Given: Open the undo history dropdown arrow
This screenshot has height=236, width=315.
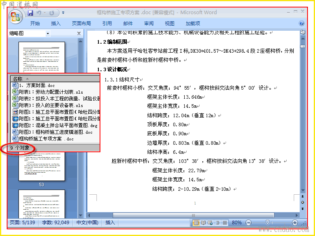Looking at the screenshot, I should tap(44, 13).
